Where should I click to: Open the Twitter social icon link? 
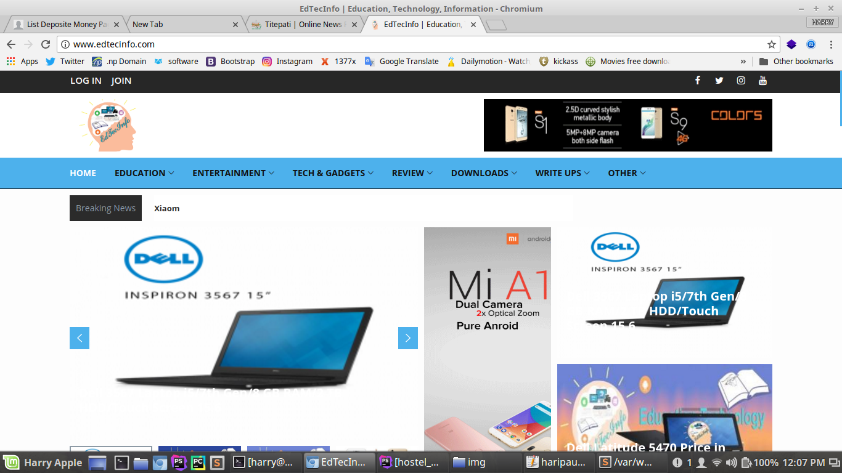pos(719,81)
